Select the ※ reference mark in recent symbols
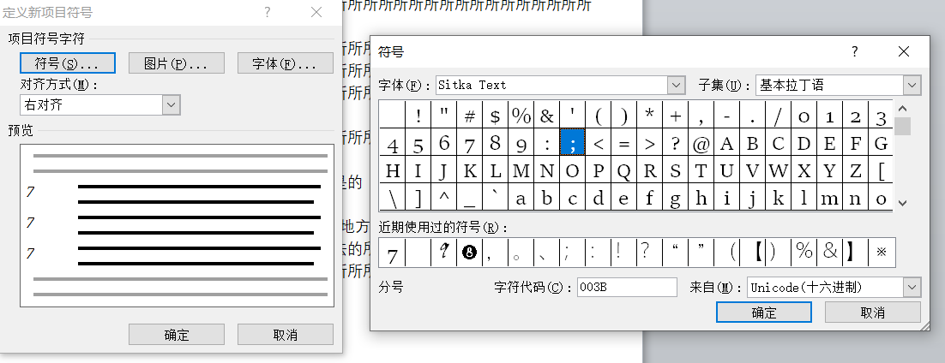Screen dimensions: 945x363 (881, 253)
